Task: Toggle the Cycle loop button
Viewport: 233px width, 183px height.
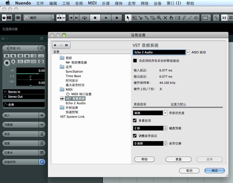Action: click(x=85, y=18)
